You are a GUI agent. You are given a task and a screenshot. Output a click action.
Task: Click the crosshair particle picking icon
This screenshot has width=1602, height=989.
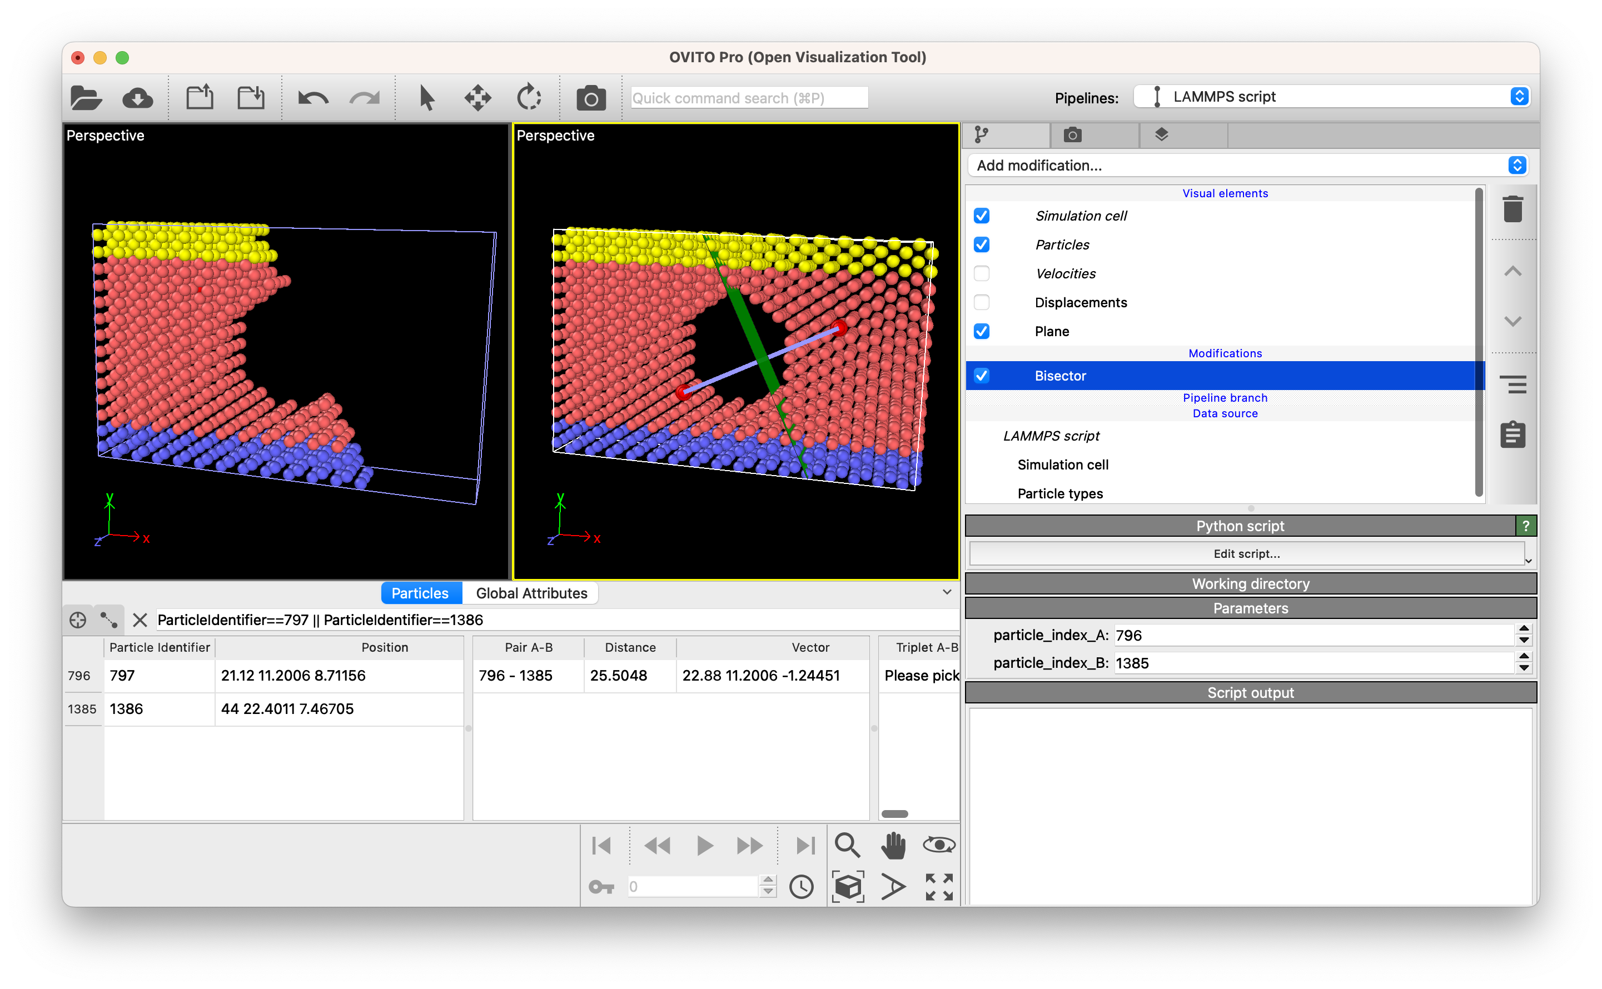coord(78,620)
